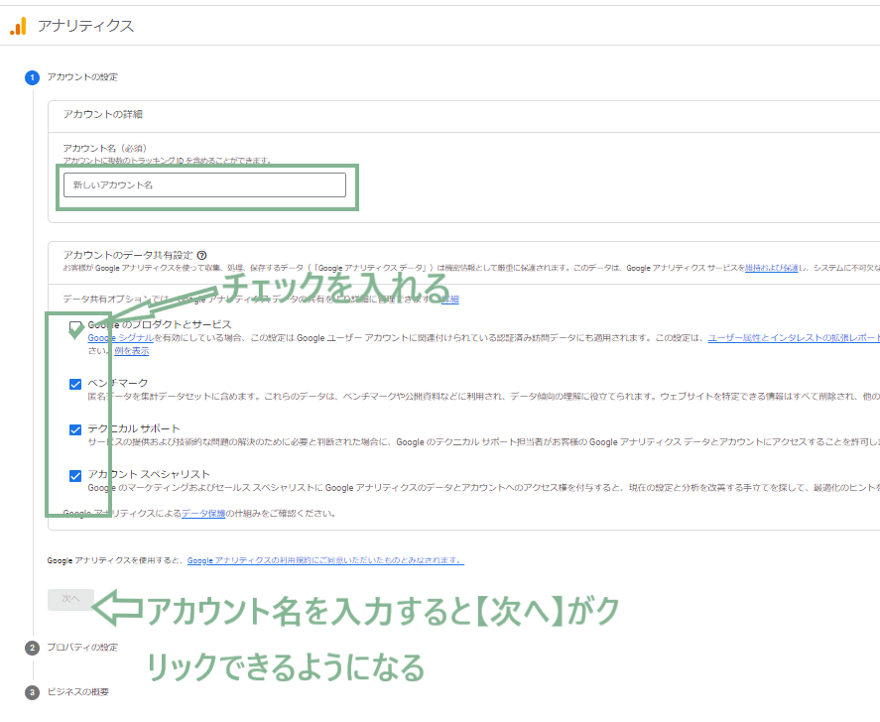Open the 維持および保護 link
Screen dimensions: 880x722
[771, 268]
